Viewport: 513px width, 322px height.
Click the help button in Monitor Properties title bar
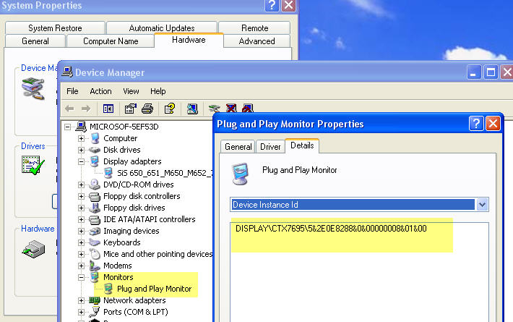tap(476, 124)
